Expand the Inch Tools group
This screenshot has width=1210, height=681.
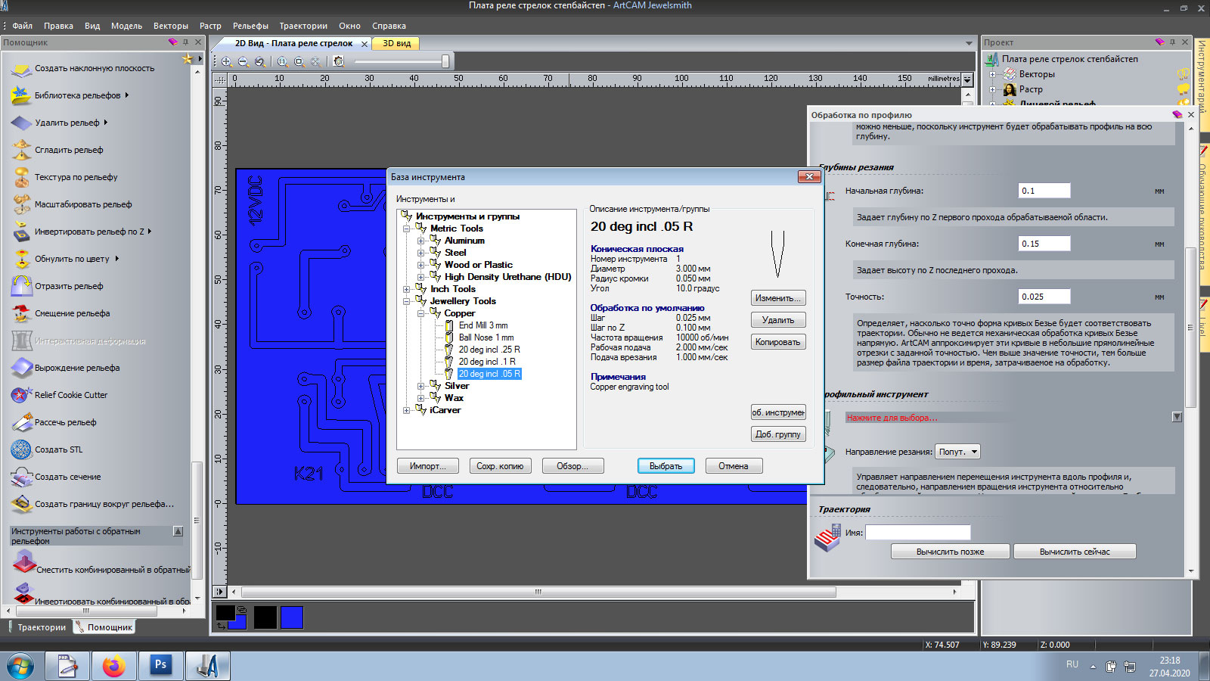[x=407, y=289]
